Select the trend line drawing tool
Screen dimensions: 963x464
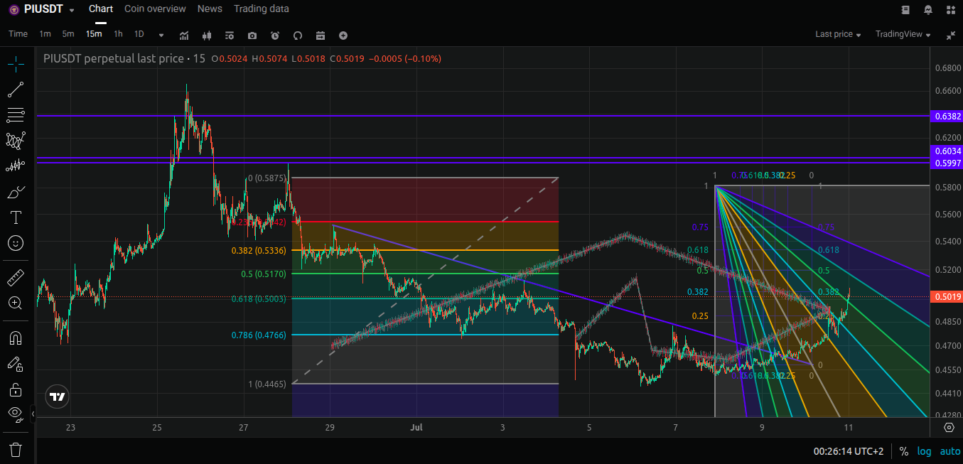click(x=16, y=90)
